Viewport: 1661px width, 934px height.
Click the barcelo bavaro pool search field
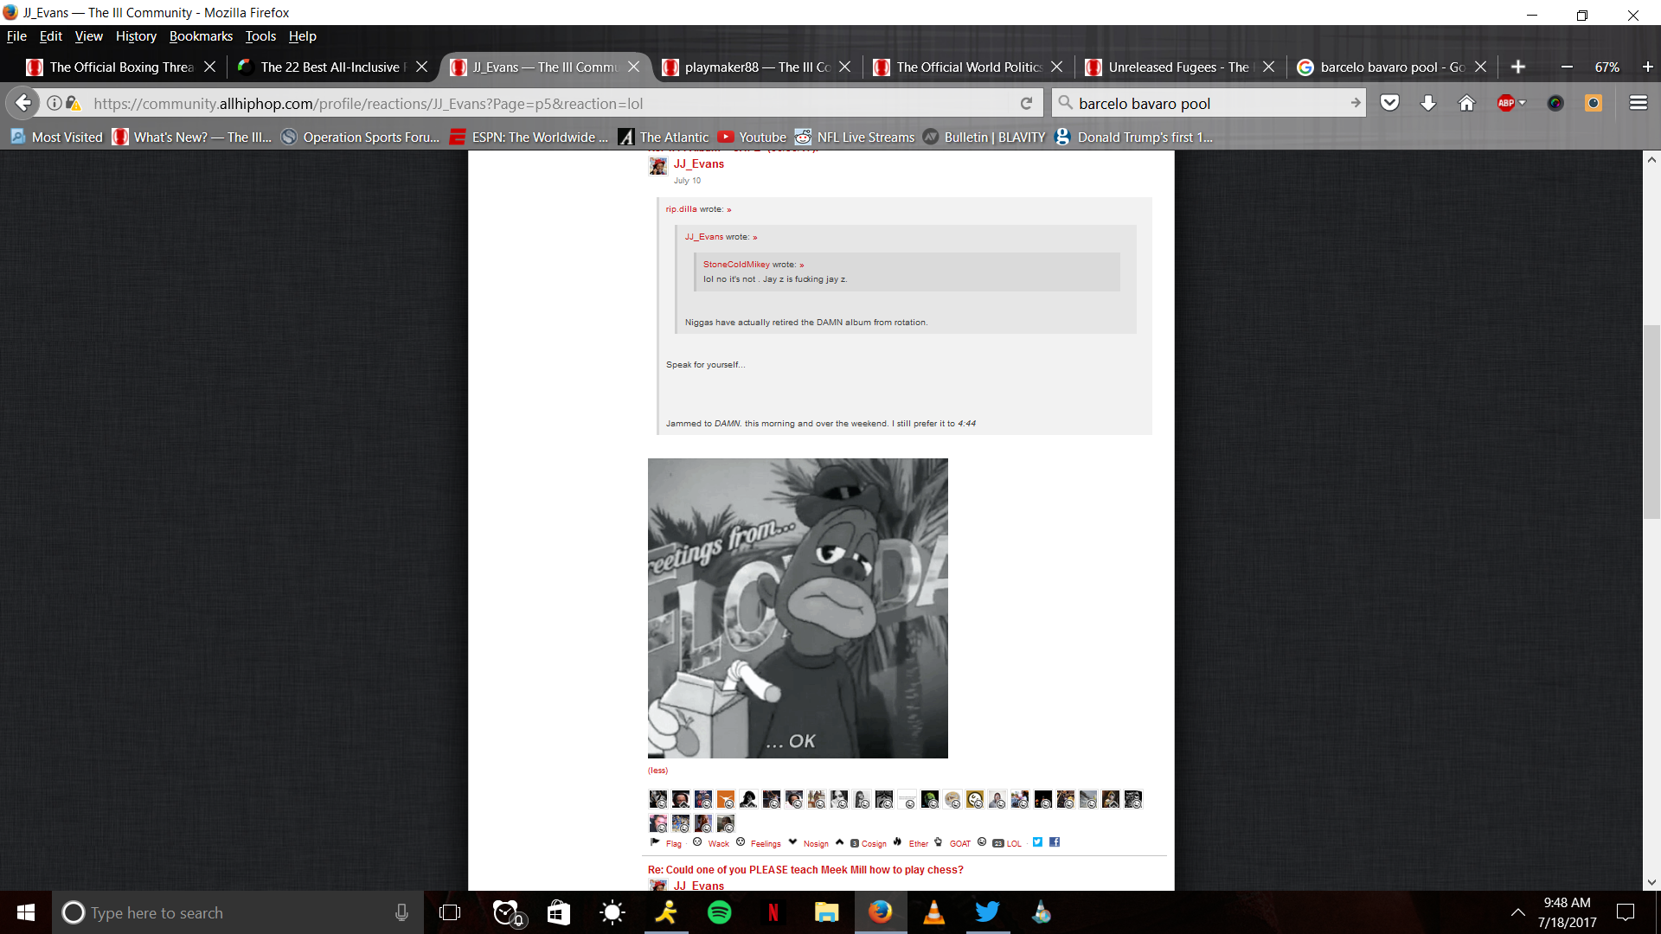pos(1207,103)
